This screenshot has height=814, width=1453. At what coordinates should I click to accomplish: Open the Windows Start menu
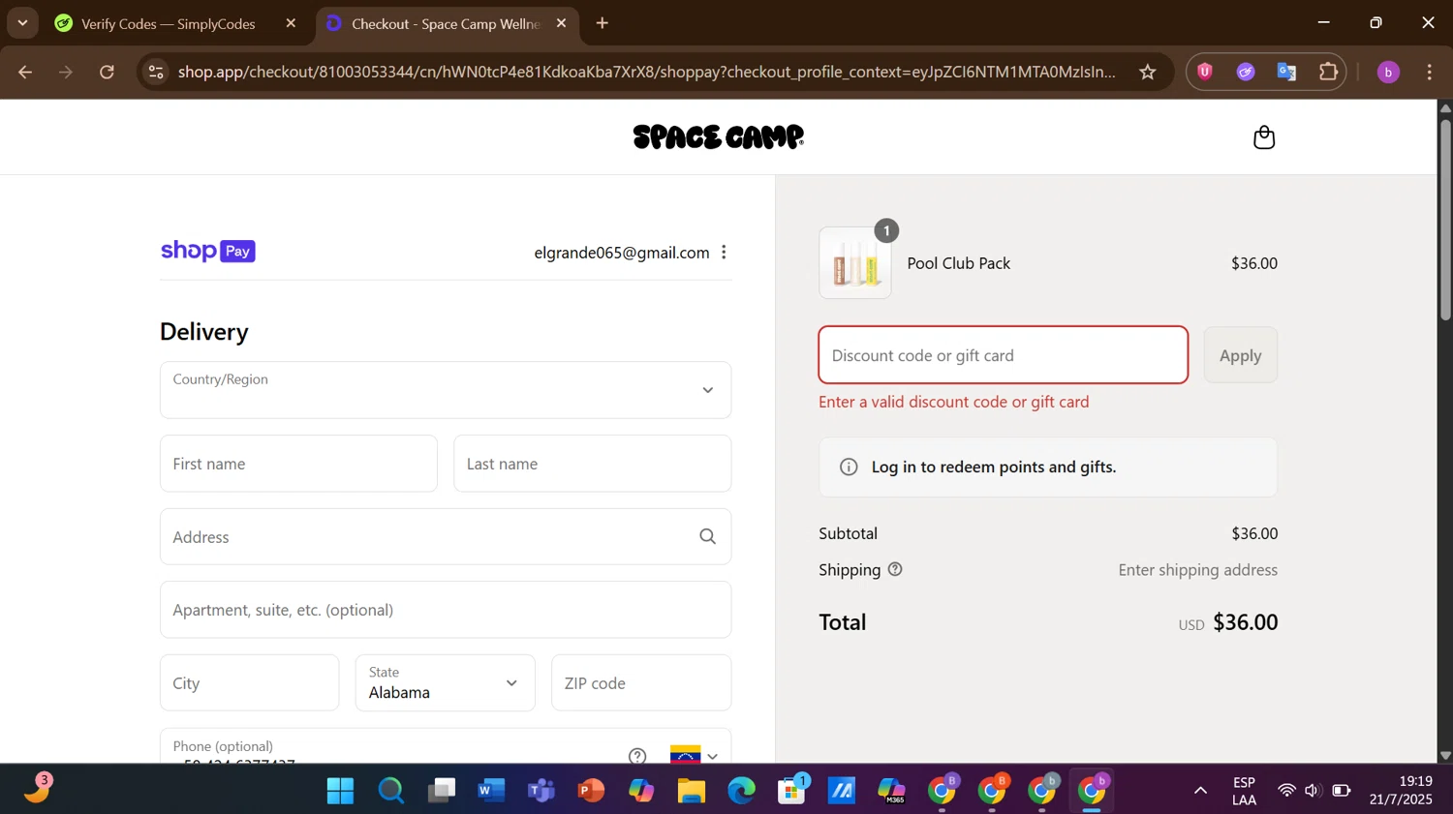[x=340, y=791]
